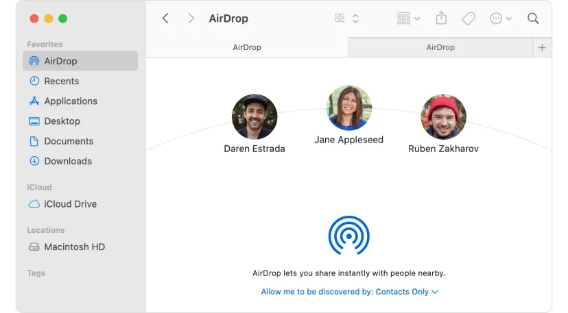Open Recents in the sidebar

80,81
